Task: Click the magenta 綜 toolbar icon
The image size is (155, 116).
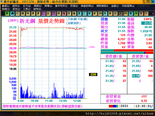Action: (53, 13)
